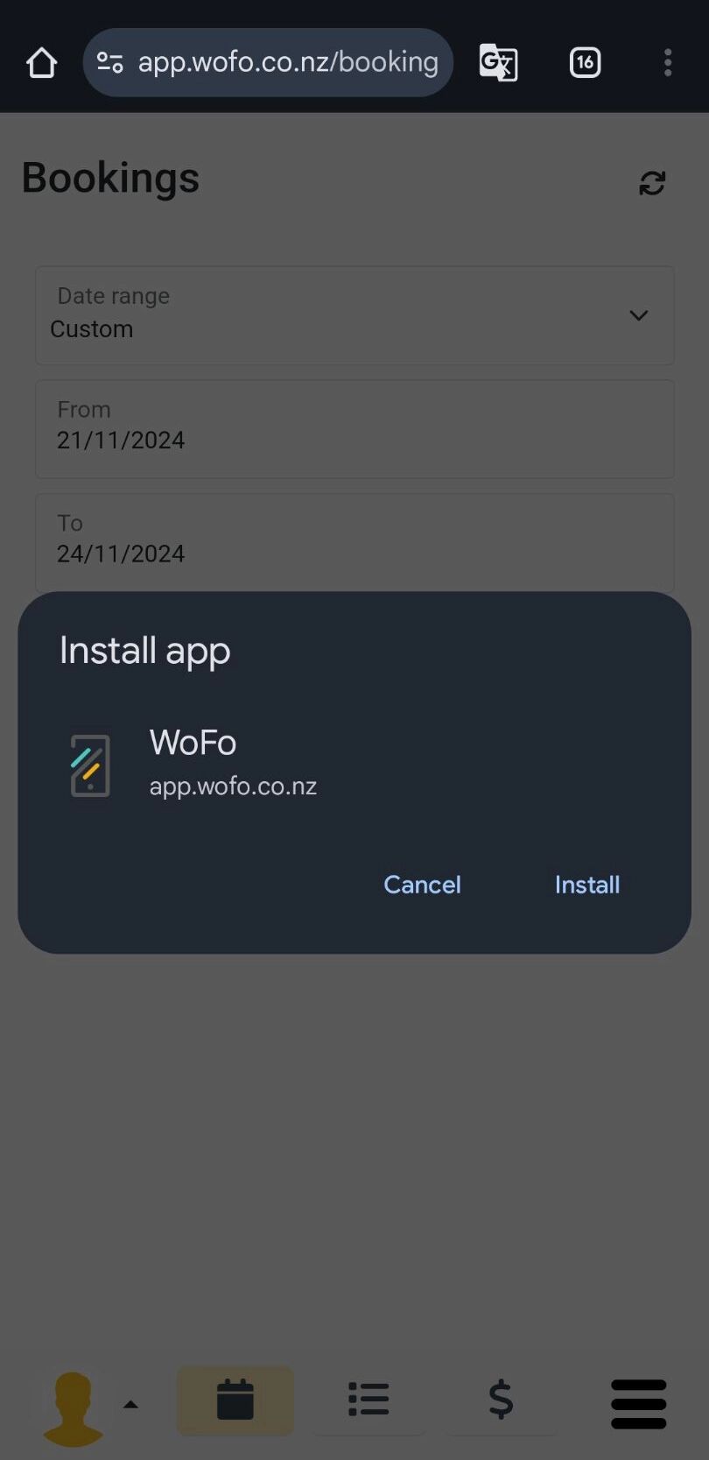Click the Date range chevron arrow
Screen dimensions: 709x1460
[x=639, y=315]
